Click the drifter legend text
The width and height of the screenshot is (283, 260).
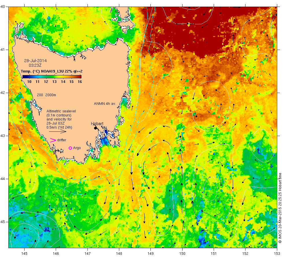tap(62, 140)
